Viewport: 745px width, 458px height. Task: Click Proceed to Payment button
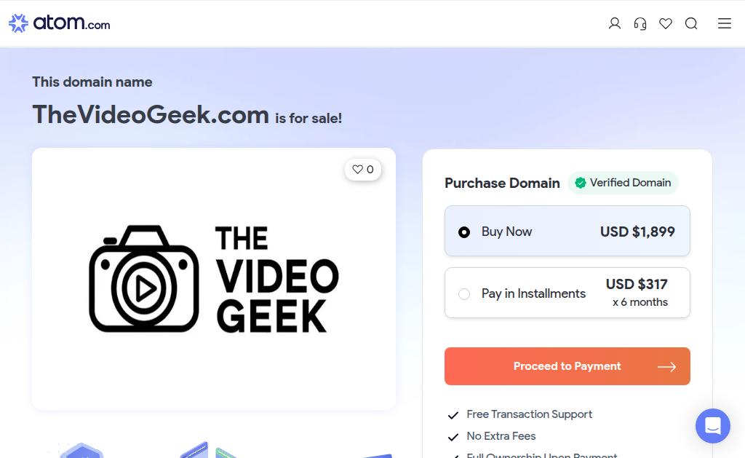(x=567, y=366)
